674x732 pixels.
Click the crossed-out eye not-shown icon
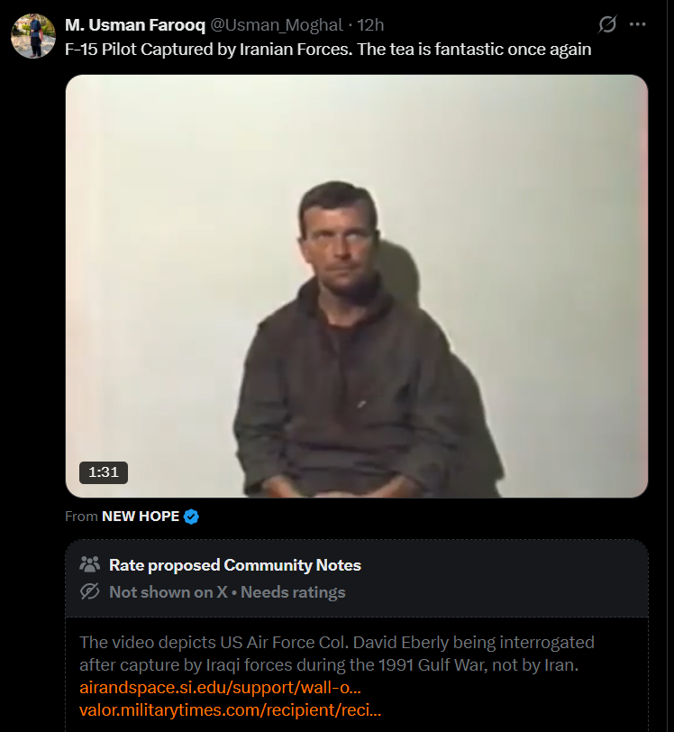coord(89,591)
